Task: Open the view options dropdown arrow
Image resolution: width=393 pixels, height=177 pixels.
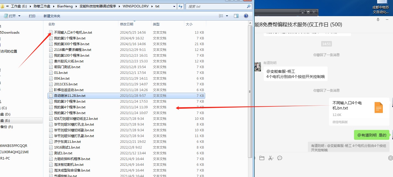Action: click(x=227, y=16)
